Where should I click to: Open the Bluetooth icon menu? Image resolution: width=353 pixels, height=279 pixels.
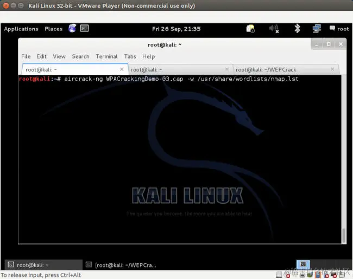297,29
